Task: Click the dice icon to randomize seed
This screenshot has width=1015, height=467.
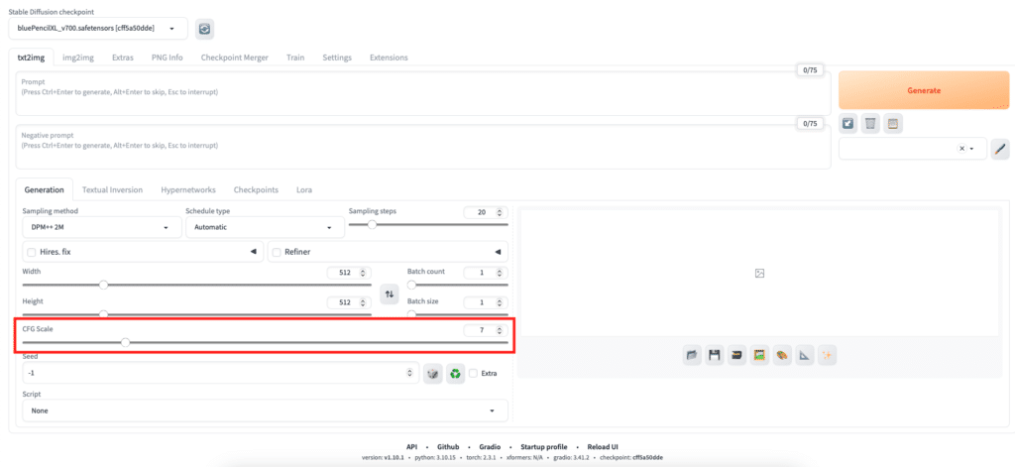Action: coord(433,374)
